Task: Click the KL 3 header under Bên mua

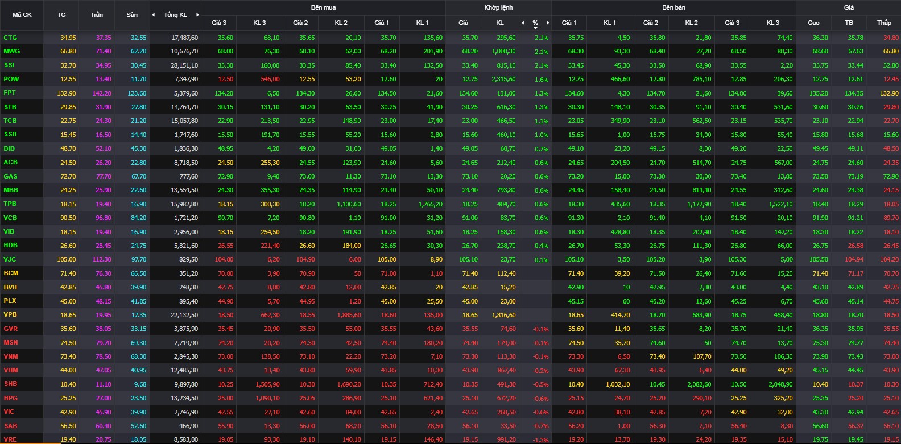Action: (259, 23)
